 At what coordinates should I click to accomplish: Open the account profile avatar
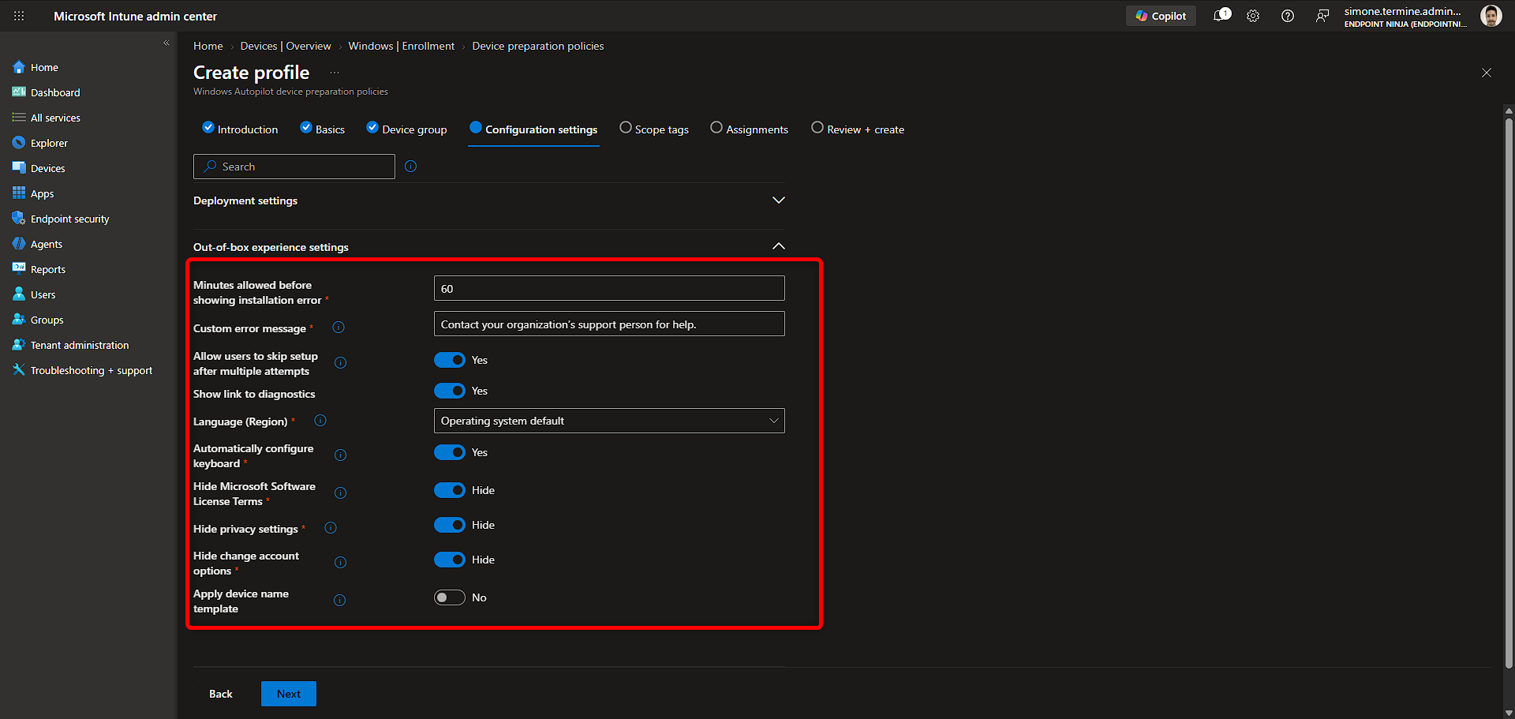click(x=1491, y=16)
